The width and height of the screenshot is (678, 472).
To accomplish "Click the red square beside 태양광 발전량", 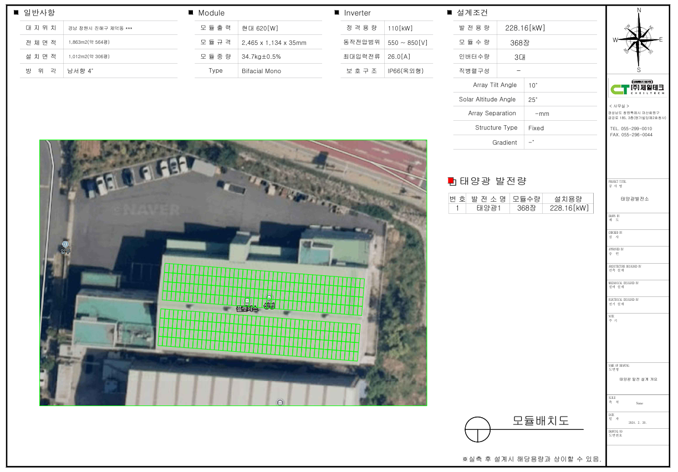I will point(451,181).
